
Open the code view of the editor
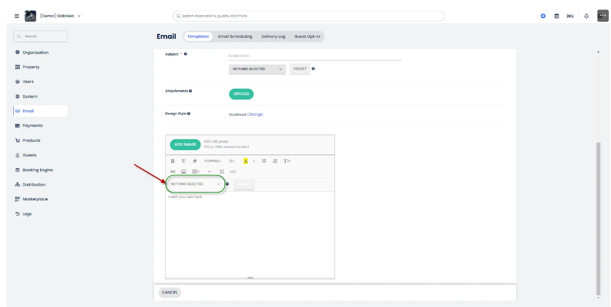click(233, 172)
